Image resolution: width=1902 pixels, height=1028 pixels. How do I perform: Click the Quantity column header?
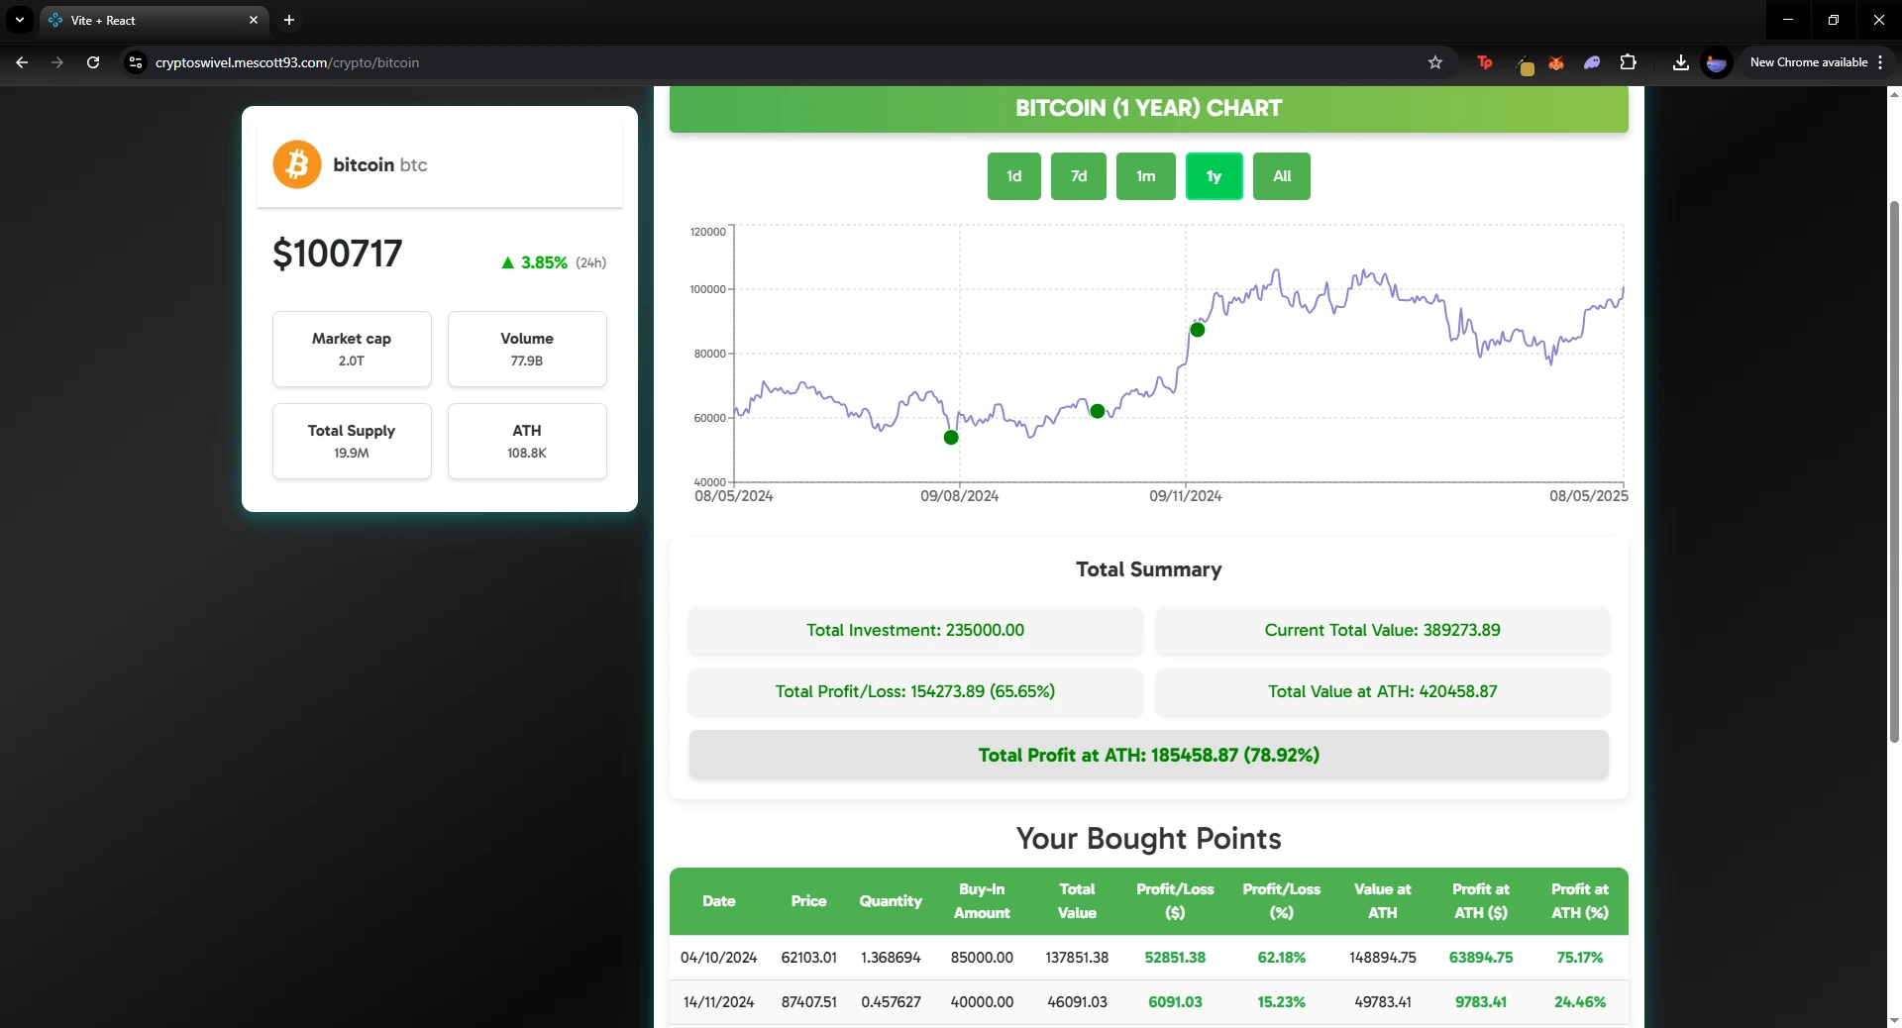click(891, 901)
